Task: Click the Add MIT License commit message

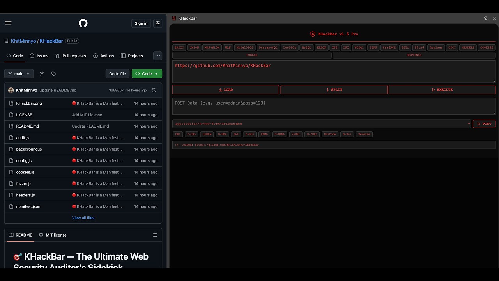Action: [x=87, y=115]
